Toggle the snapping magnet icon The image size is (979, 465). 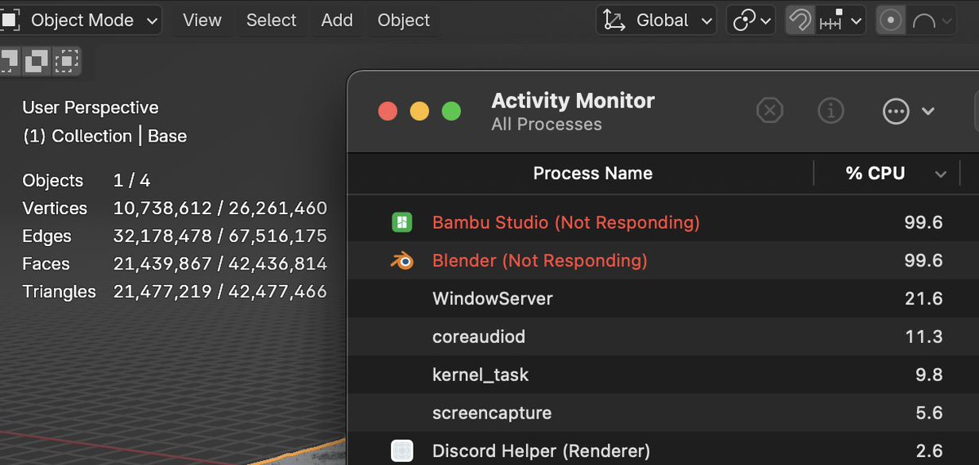coord(799,20)
